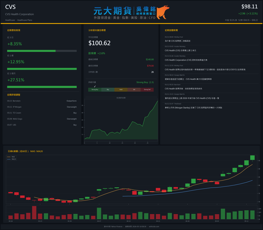The height and width of the screenshot is (230, 263).
Task: Click the $98.11 current price
Action: (x=249, y=7)
